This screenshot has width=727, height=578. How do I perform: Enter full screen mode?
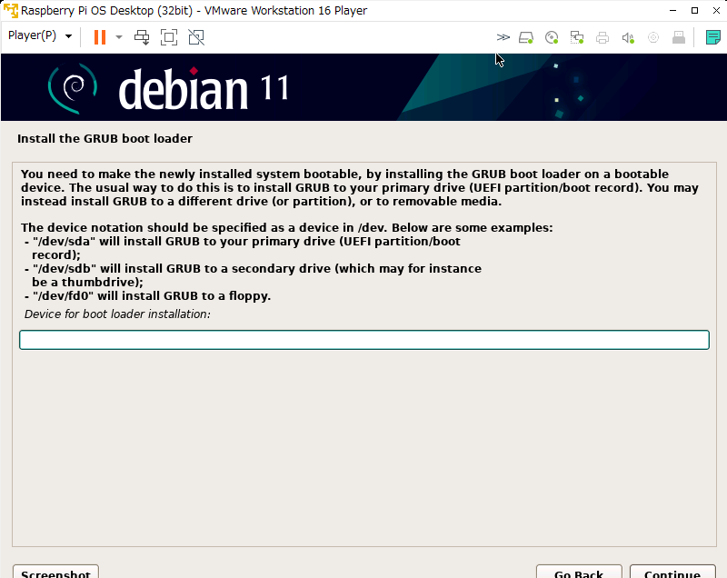click(169, 37)
